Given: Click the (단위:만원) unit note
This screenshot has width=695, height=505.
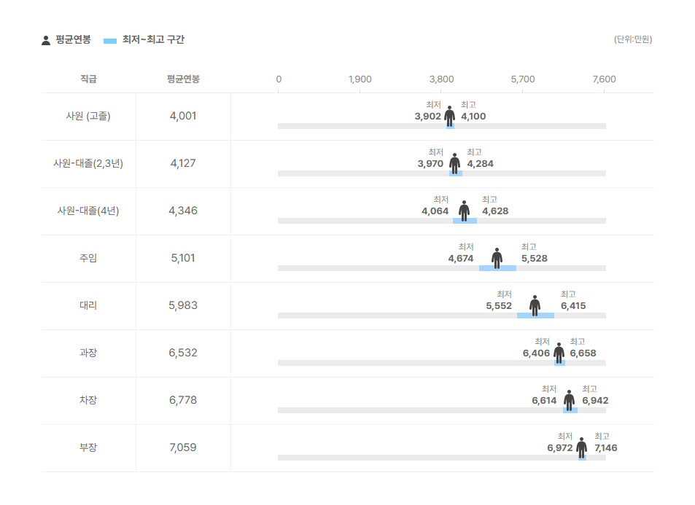Looking at the screenshot, I should (633, 39).
